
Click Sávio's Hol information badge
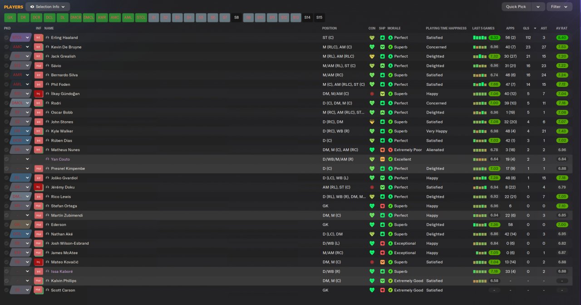[x=39, y=66]
